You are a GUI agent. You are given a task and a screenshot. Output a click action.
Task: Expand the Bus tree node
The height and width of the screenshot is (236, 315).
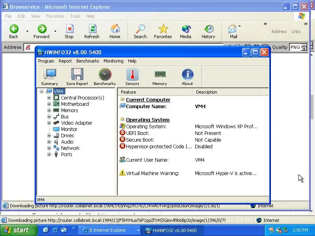(x=49, y=116)
